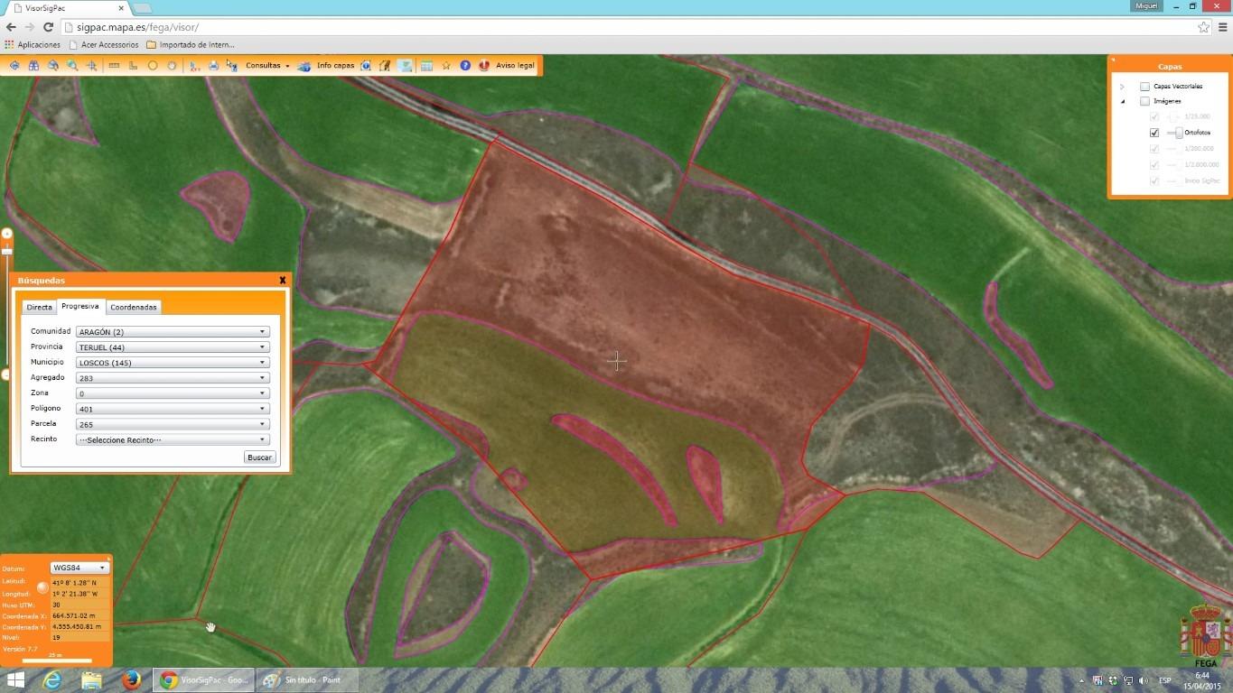Switch to the Coordenadas tab
Screen dimensions: 1233x693
134,308
